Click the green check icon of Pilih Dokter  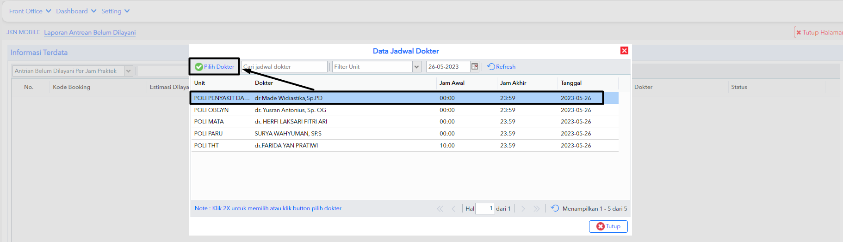(199, 67)
